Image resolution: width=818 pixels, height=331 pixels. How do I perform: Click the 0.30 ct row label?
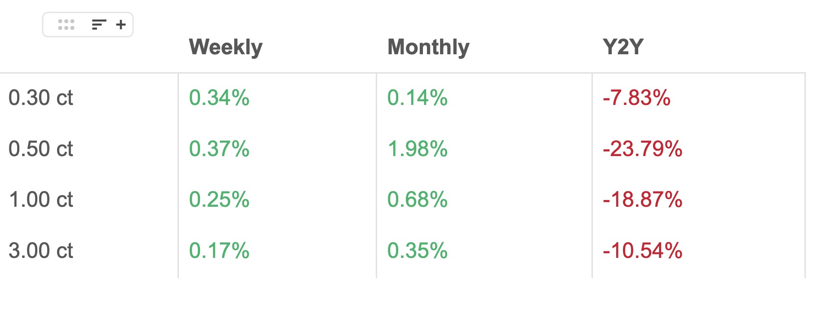coord(41,98)
